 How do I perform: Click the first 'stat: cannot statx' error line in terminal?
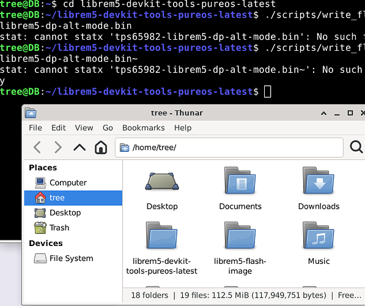(x=182, y=37)
